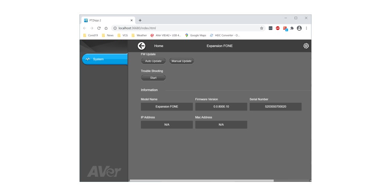Open the VCG bookmark folder
The width and height of the screenshot is (391, 196).
pos(123,35)
